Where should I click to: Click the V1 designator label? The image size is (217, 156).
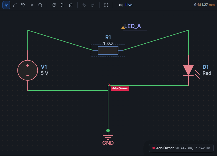point(44,67)
